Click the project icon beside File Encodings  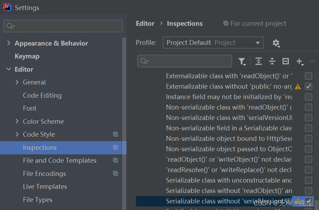click(116, 173)
